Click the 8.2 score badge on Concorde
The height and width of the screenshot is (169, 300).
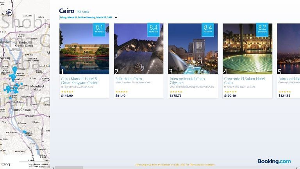click(x=262, y=29)
